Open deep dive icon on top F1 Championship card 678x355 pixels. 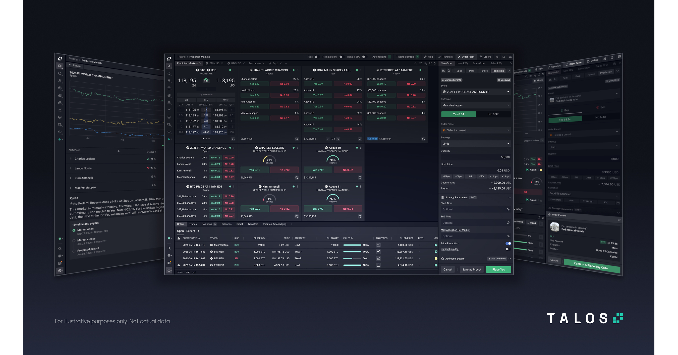(297, 139)
